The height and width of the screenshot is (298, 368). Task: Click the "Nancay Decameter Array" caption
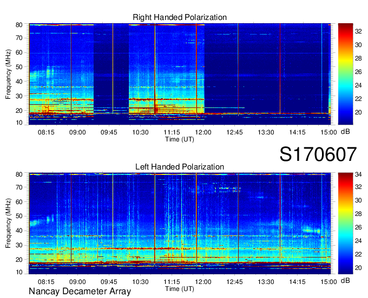click(x=80, y=291)
